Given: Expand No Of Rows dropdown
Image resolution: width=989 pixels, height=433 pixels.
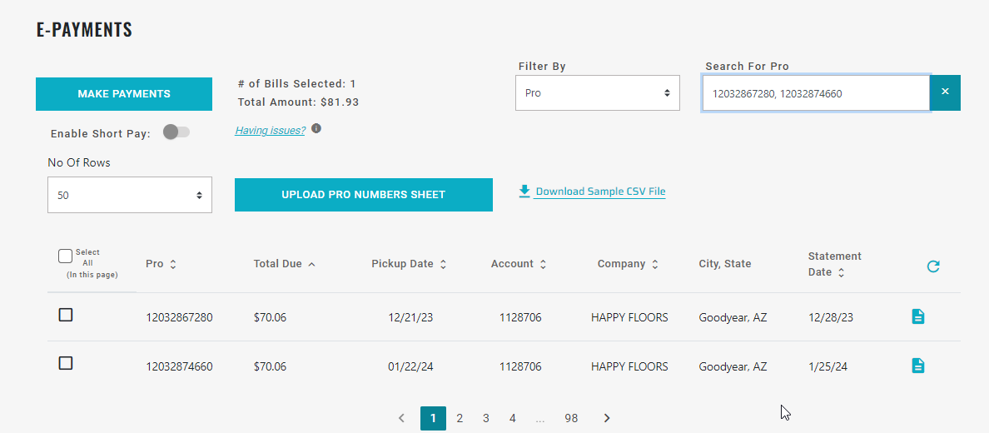Looking at the screenshot, I should 130,195.
